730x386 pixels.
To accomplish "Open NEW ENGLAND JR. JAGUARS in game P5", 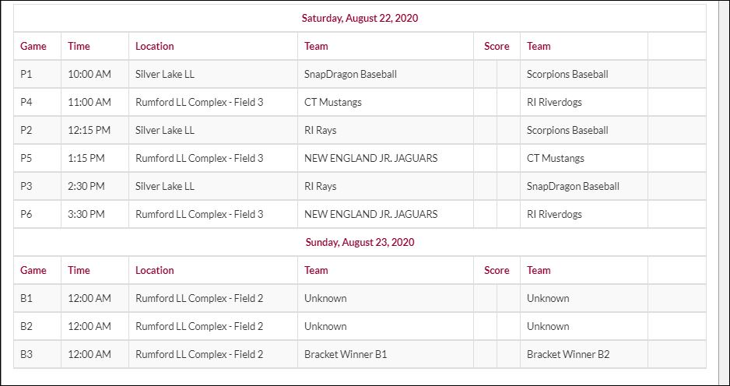I will [370, 158].
